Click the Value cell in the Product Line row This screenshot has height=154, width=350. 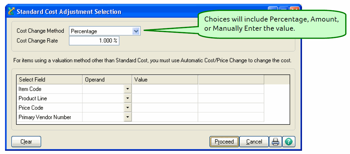coord(165,98)
